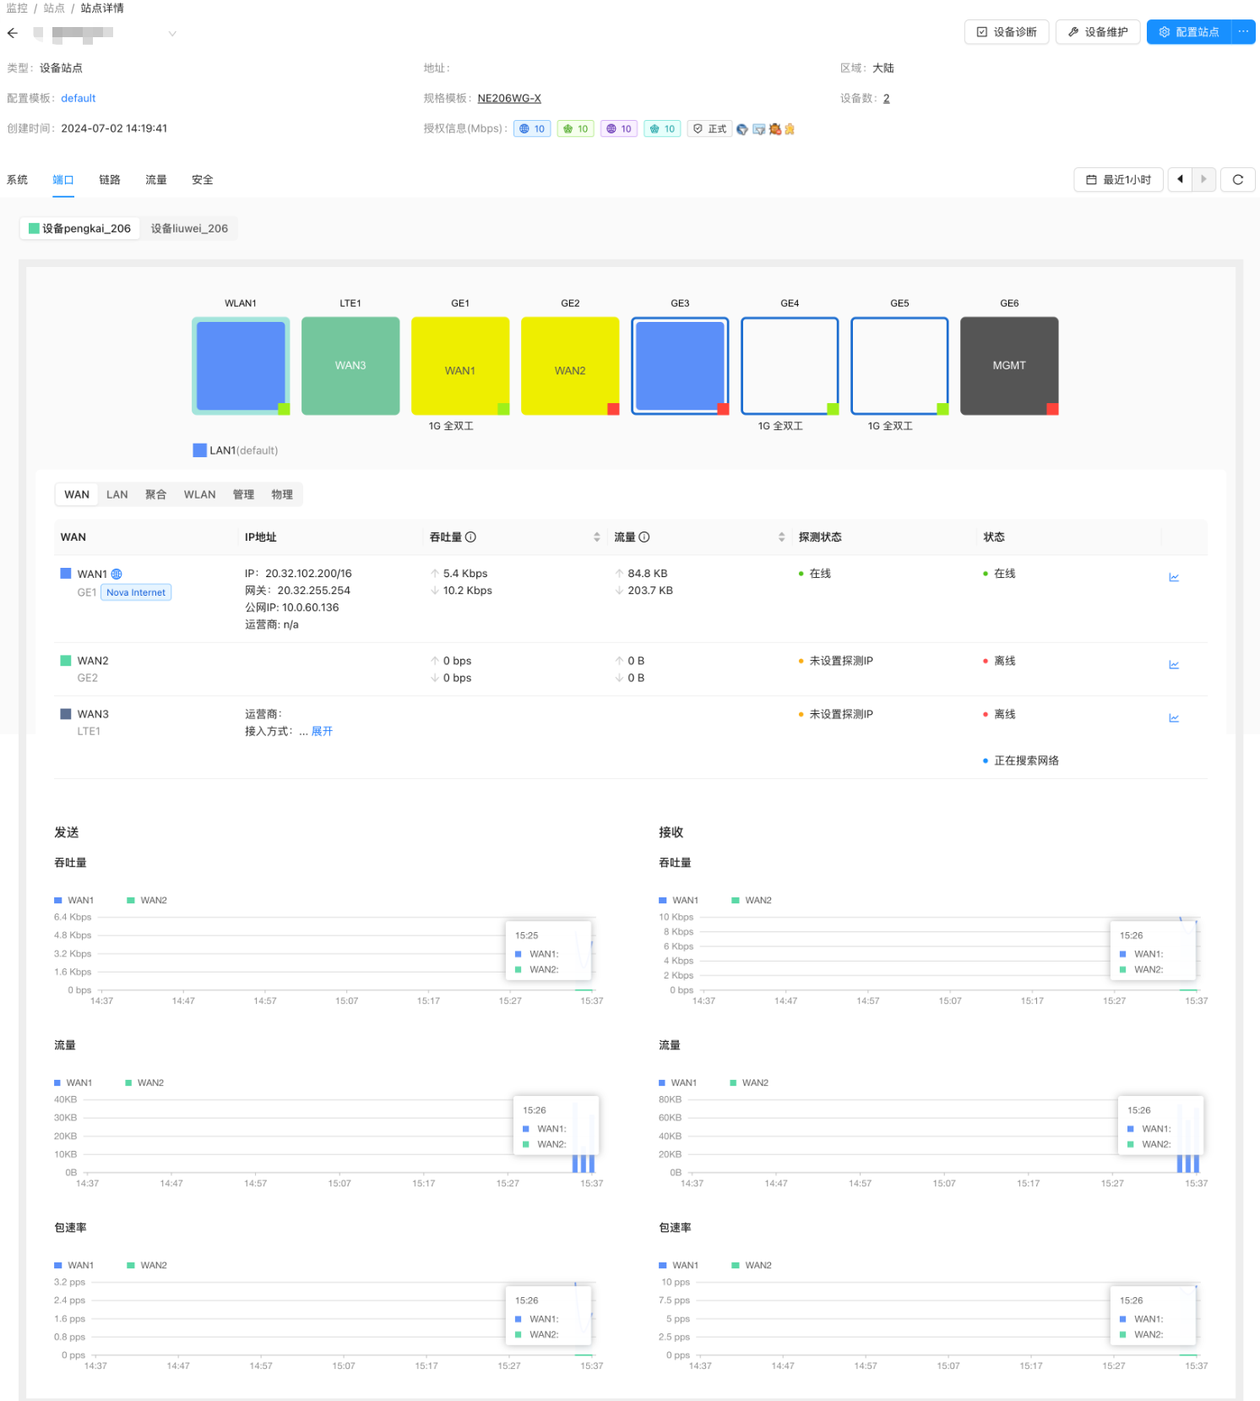The width and height of the screenshot is (1260, 1401).
Task: Select the 物理 sub-tab
Action: pos(282,494)
